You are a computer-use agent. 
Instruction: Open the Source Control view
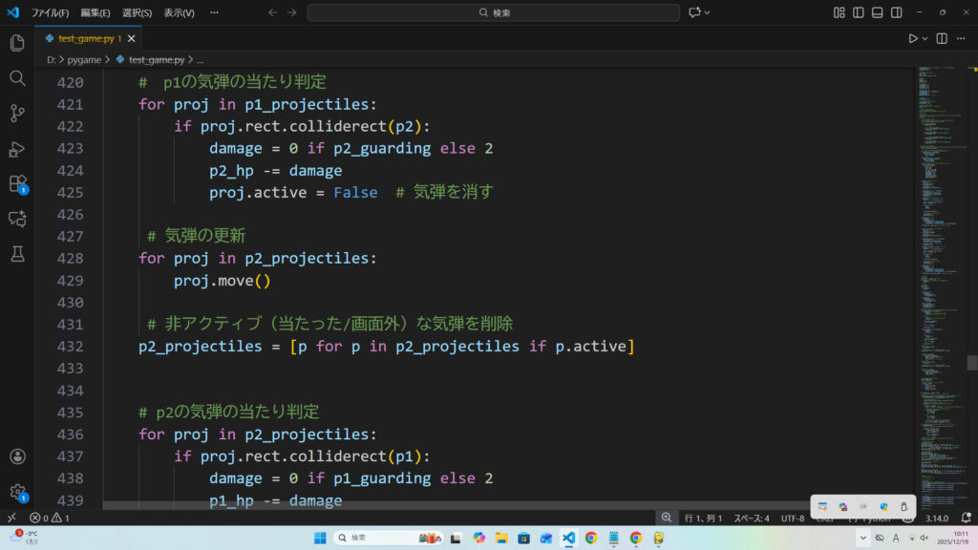click(x=16, y=114)
